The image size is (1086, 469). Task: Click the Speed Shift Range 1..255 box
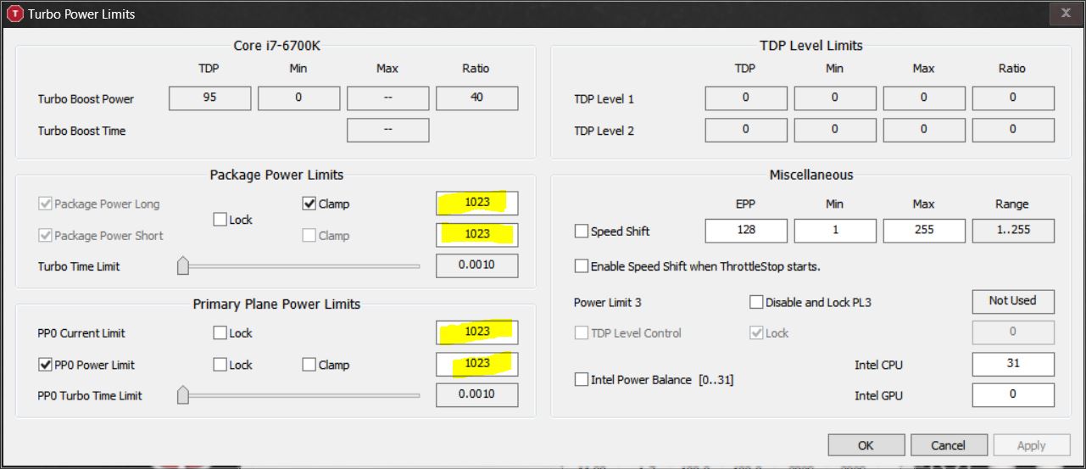[x=1013, y=231]
